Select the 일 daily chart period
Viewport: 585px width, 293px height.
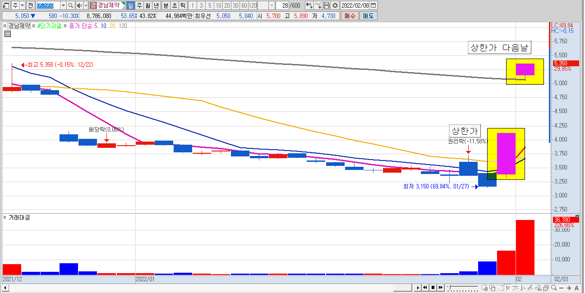click(130, 5)
